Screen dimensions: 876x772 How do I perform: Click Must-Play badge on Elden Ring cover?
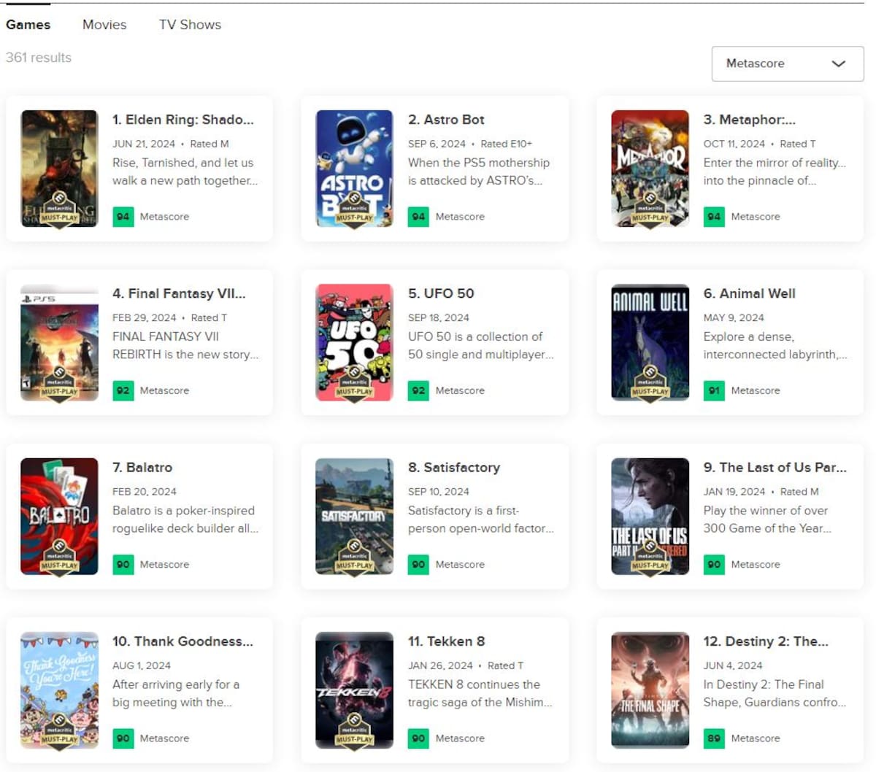(59, 210)
